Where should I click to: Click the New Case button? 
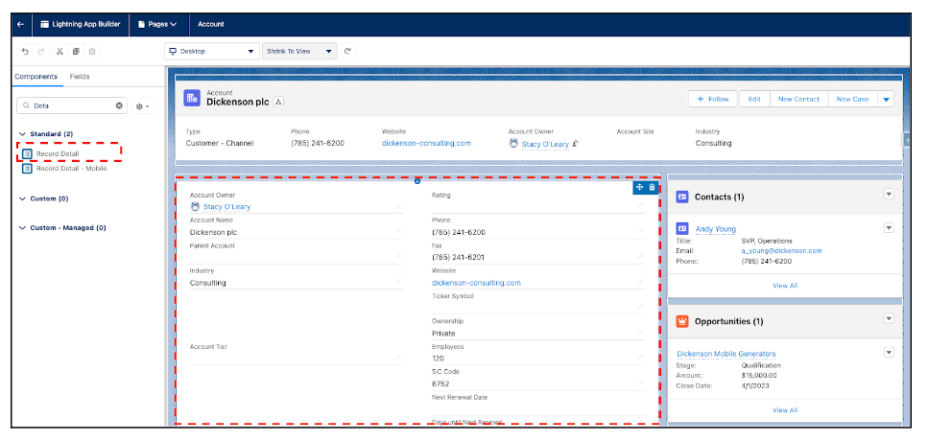(x=852, y=99)
